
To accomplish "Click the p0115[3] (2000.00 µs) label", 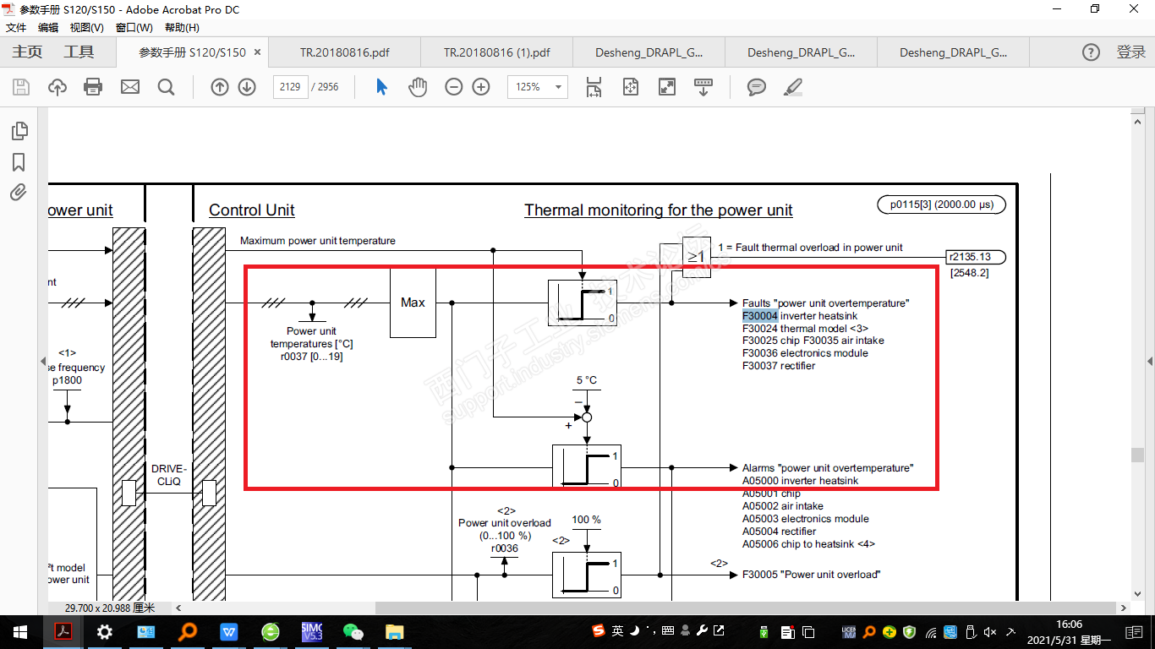I will (x=942, y=205).
